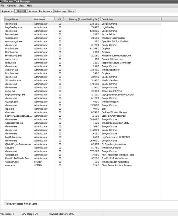Screen dimensions: 178x216
Task: Select the Processes tab
Action: [x=21, y=11]
